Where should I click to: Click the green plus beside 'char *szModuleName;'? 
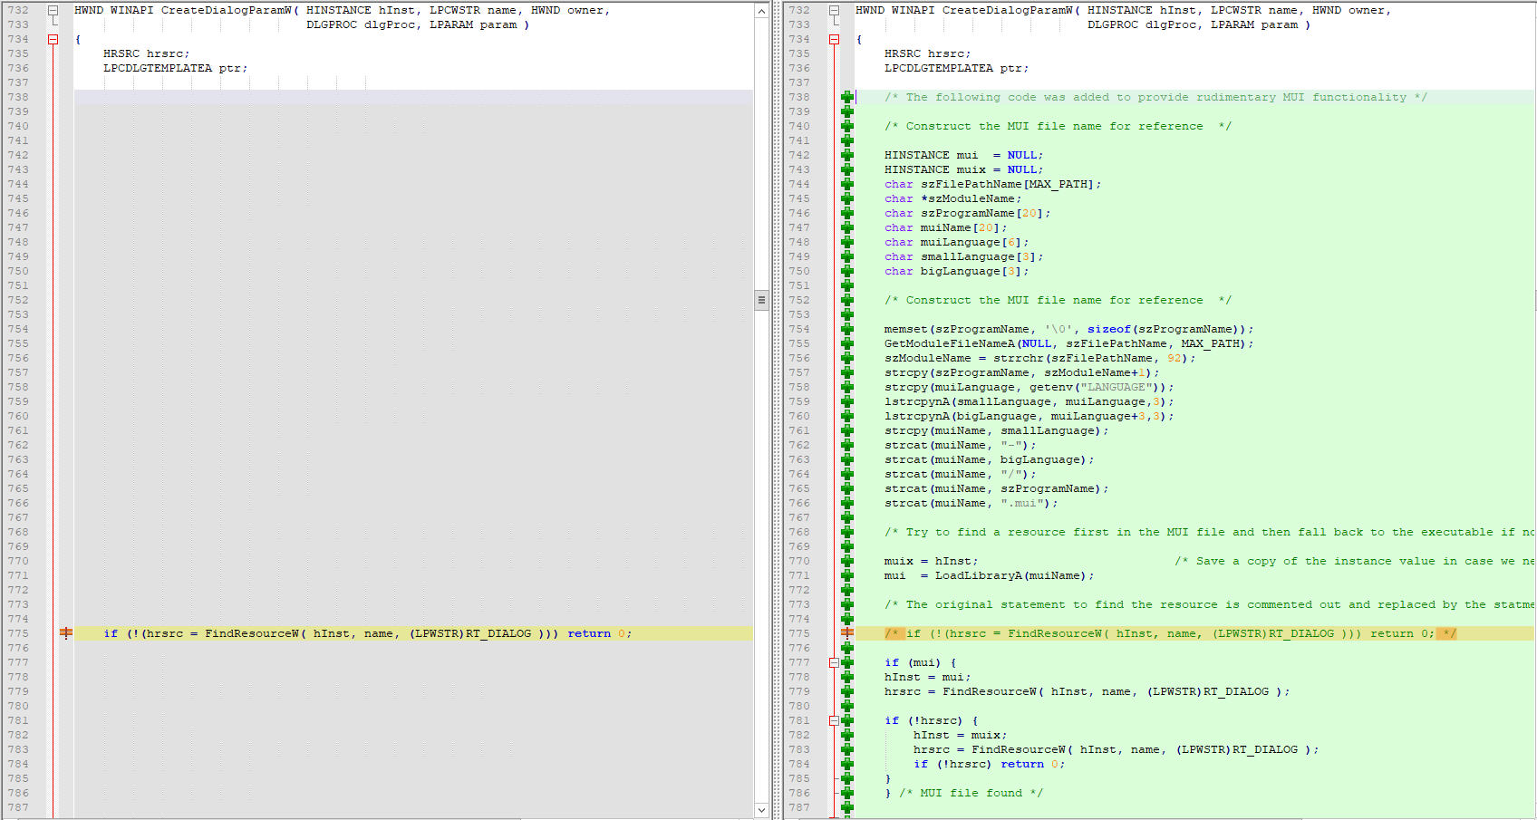[x=847, y=198]
